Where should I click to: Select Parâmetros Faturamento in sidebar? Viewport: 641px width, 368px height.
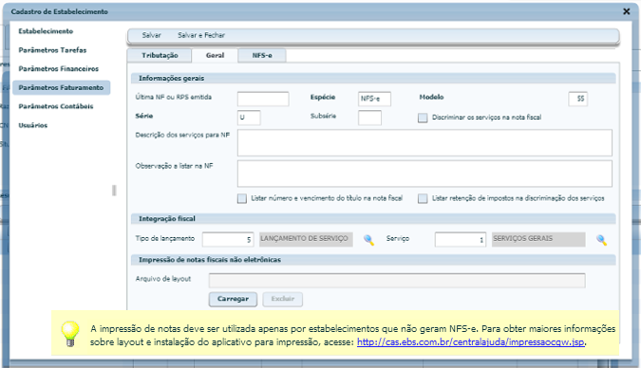[x=61, y=87]
